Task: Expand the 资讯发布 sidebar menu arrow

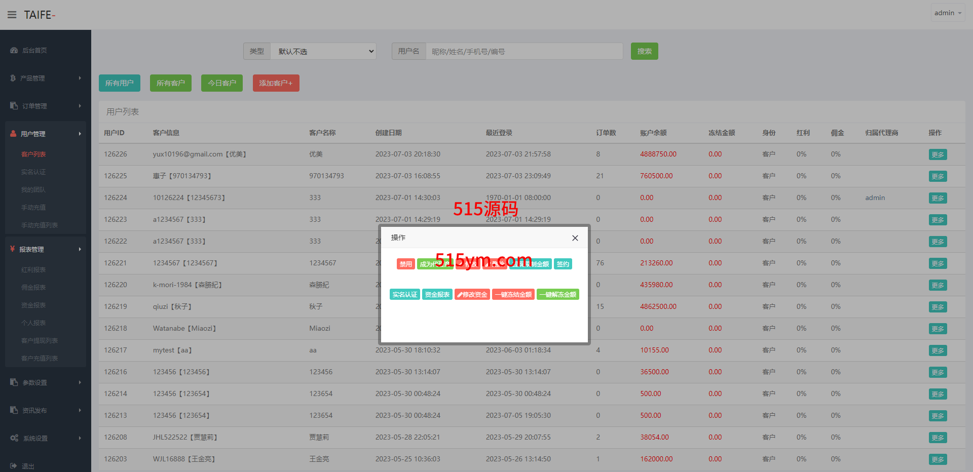Action: tap(80, 410)
